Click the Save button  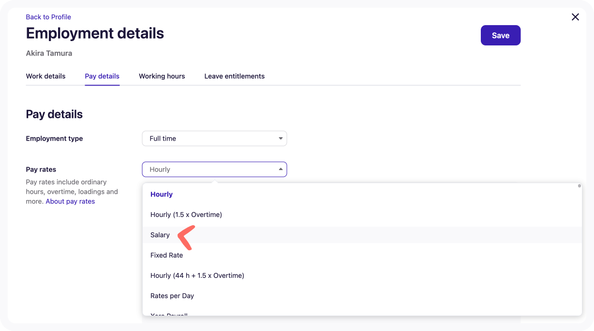pos(500,35)
